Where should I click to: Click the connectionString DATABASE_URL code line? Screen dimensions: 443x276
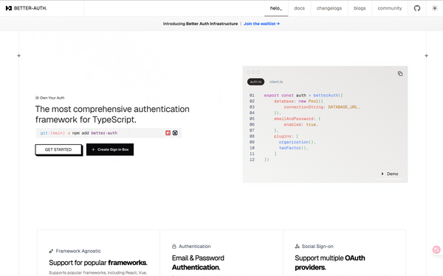click(x=322, y=107)
